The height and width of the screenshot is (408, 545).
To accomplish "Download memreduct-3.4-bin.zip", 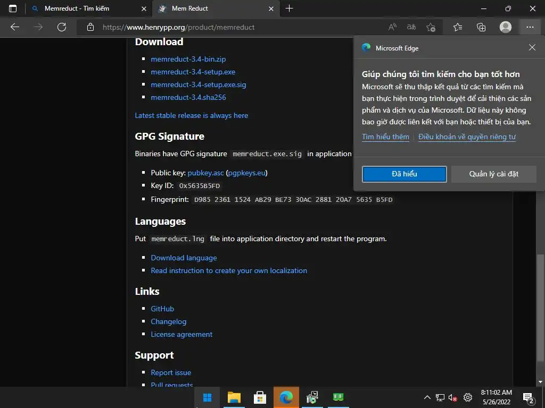I will pyautogui.click(x=188, y=59).
